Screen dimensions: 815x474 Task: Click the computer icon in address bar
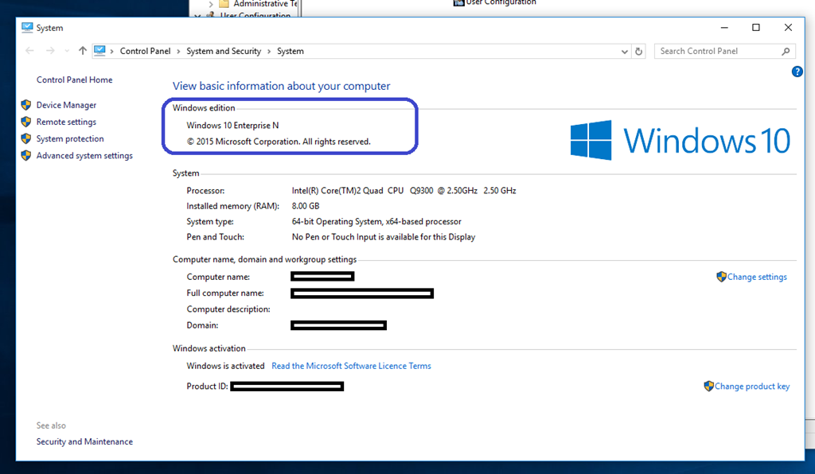99,51
